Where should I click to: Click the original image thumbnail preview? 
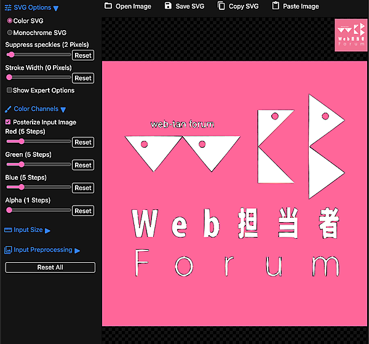coord(350,34)
